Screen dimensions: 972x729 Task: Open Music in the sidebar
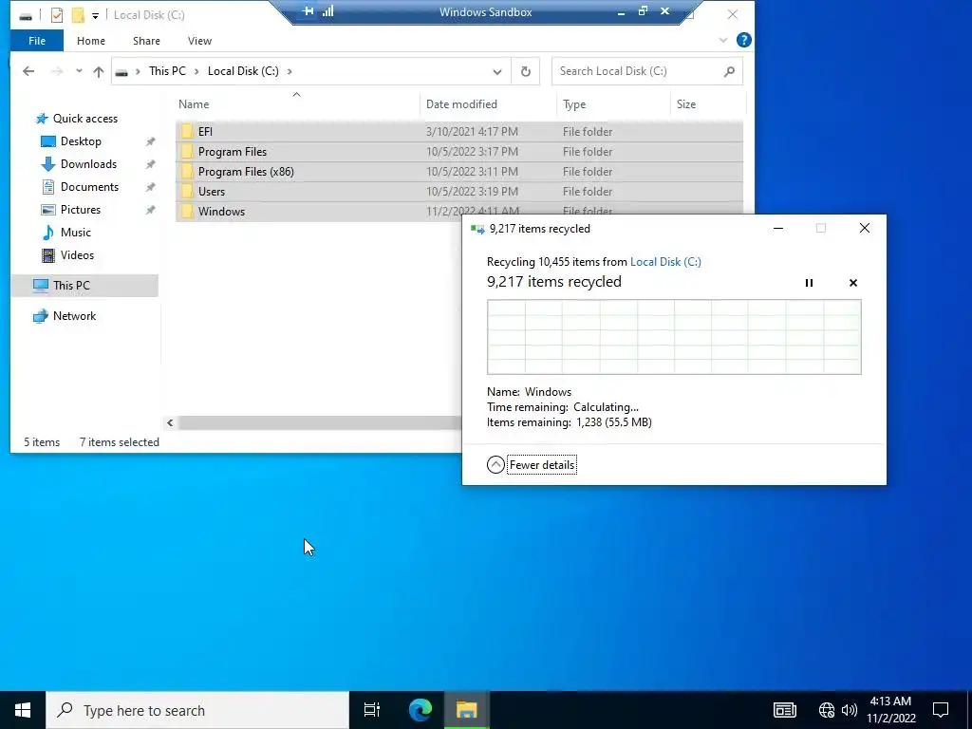[x=75, y=233]
